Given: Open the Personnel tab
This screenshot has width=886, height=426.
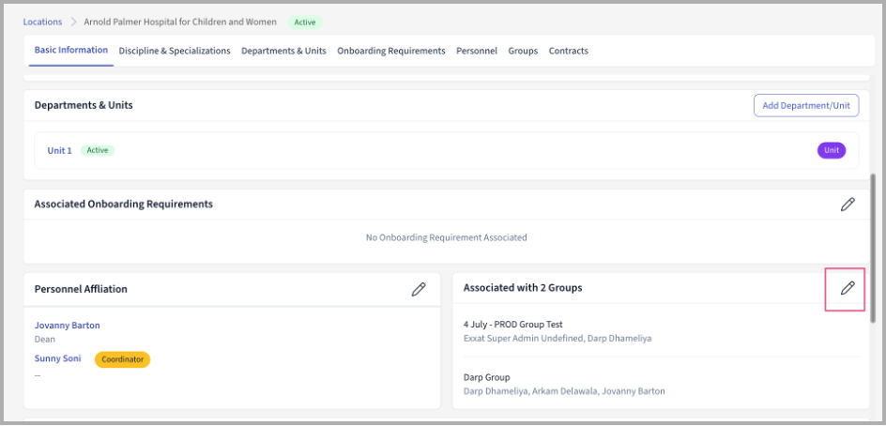Looking at the screenshot, I should click(x=477, y=51).
